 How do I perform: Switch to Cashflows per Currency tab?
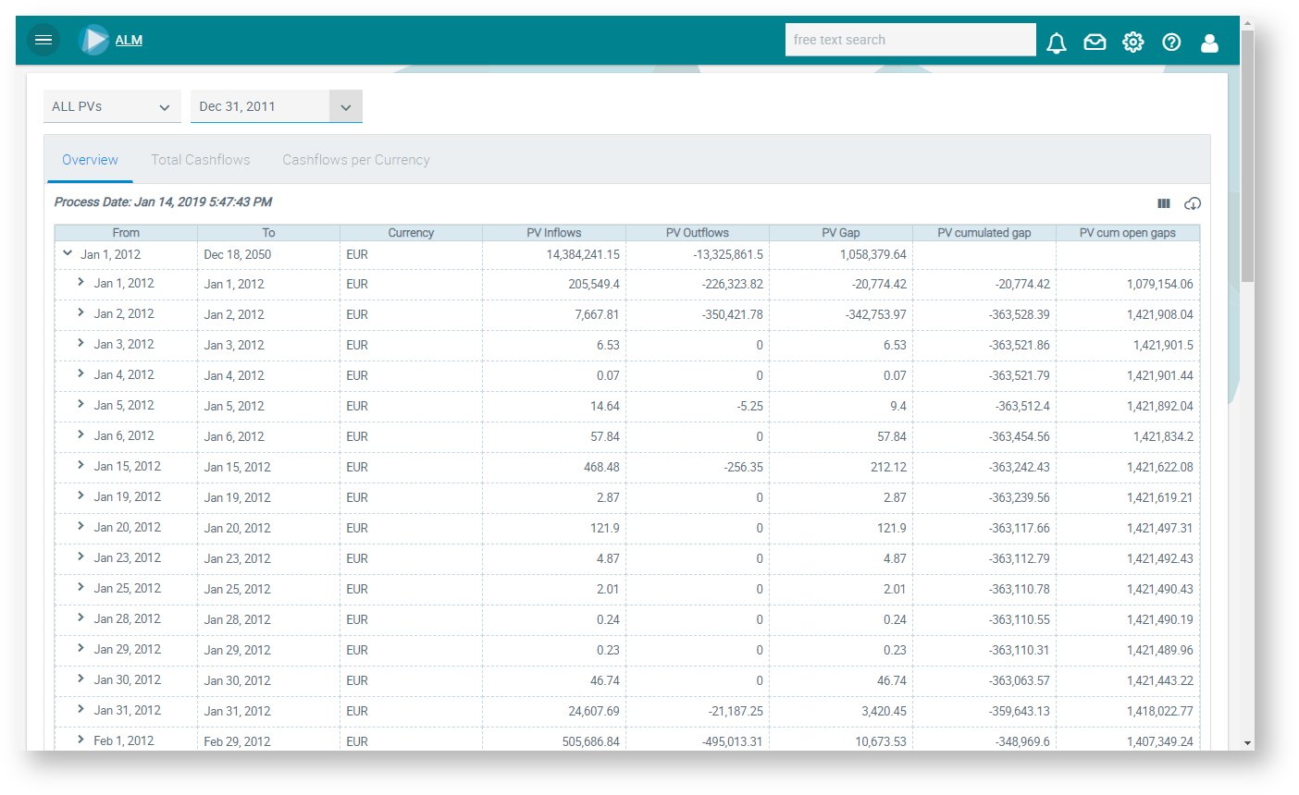point(356,160)
